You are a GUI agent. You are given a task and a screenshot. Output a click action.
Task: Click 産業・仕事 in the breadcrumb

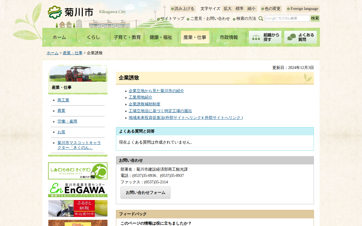pyautogui.click(x=73, y=53)
